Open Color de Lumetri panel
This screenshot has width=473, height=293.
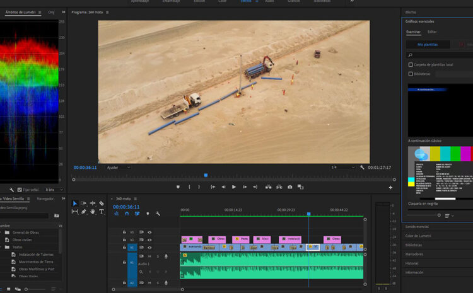click(x=418, y=236)
